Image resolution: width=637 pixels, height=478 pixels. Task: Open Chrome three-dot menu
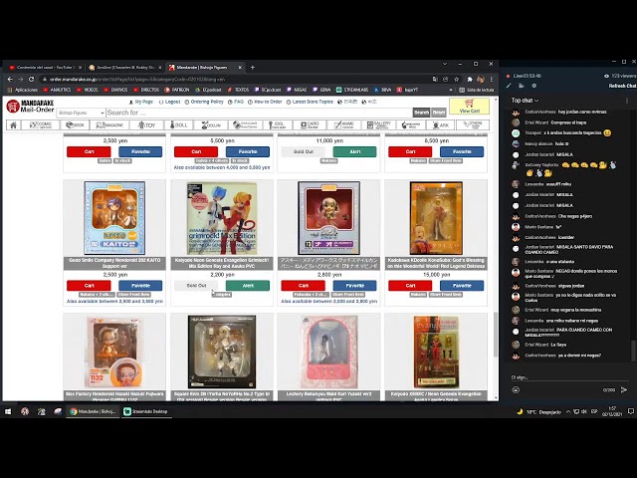click(x=491, y=80)
